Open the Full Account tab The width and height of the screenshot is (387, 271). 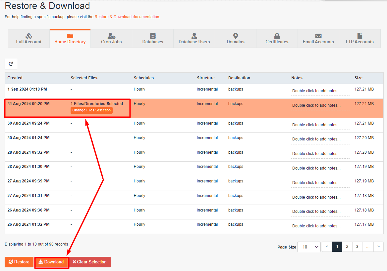29,38
